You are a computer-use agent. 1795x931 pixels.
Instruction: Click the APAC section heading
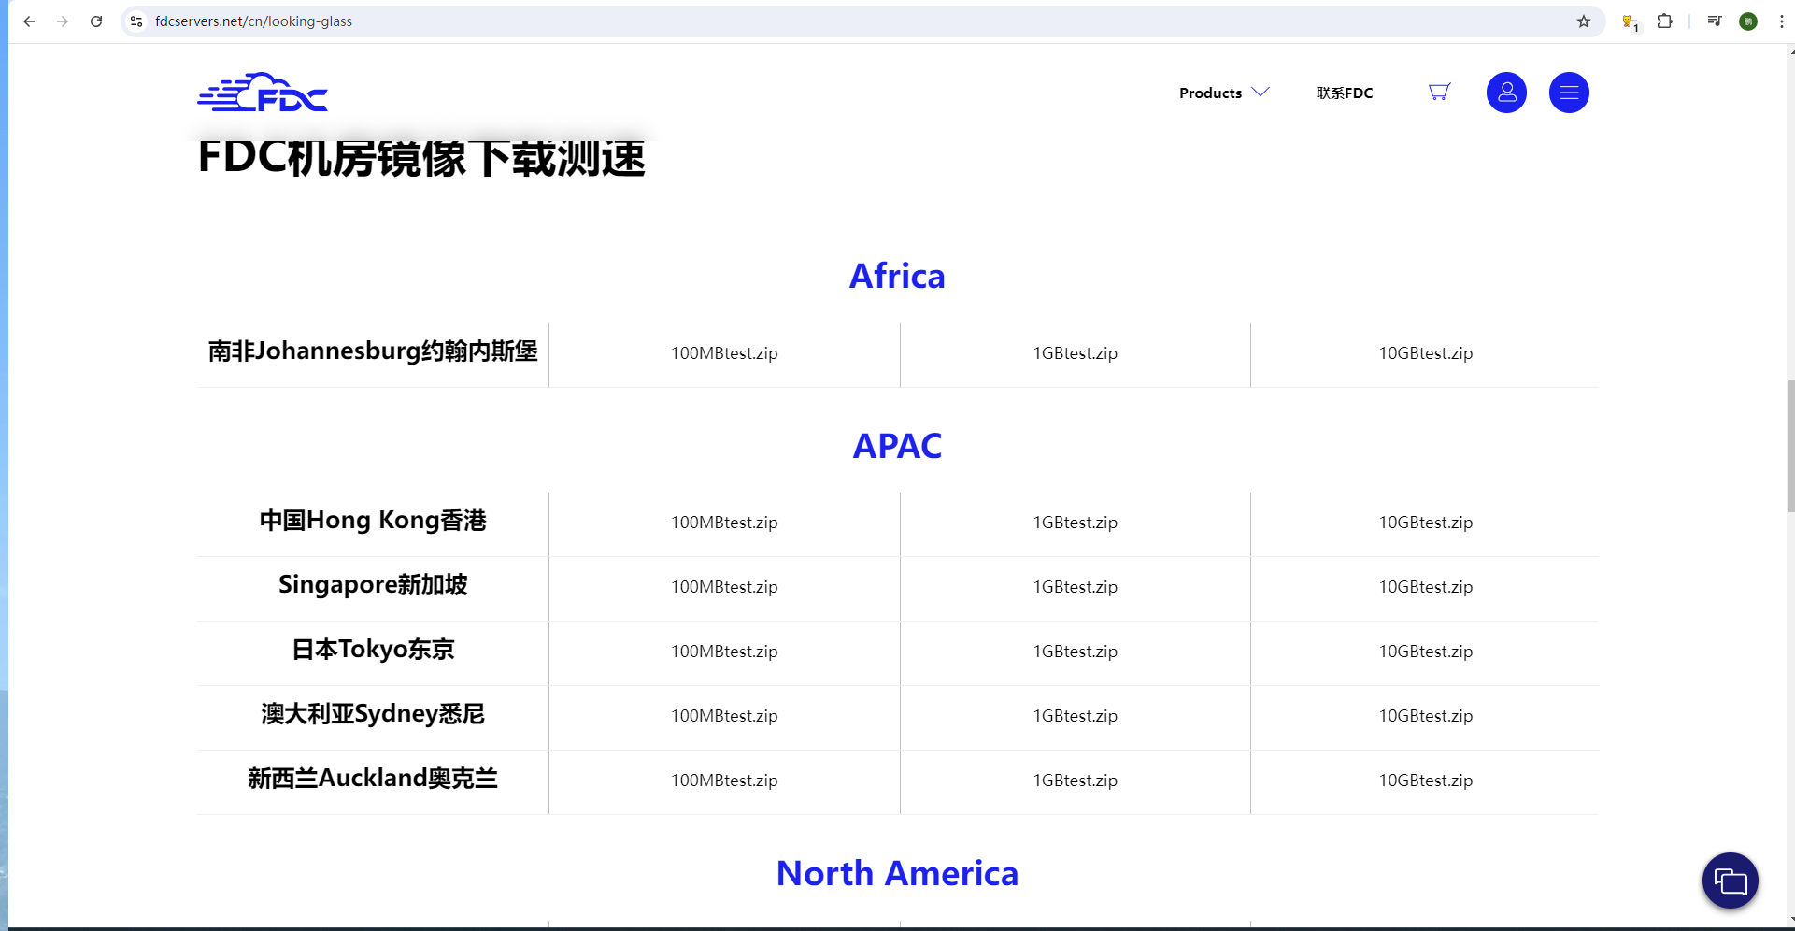point(897,446)
